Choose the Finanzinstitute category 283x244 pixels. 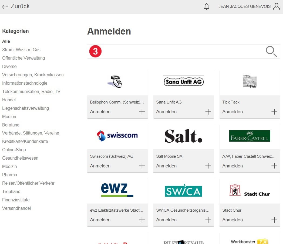pyautogui.click(x=16, y=200)
